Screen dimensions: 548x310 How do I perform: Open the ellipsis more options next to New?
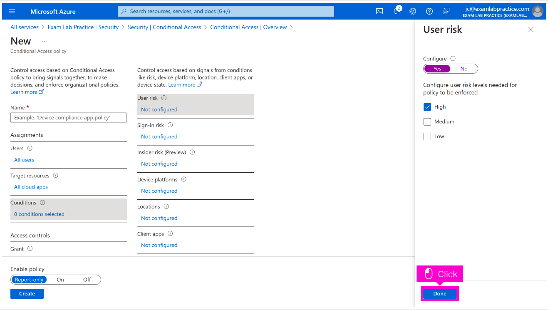click(45, 41)
